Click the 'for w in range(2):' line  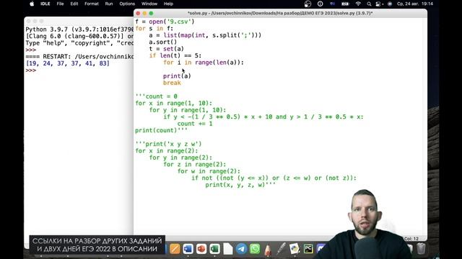pos(209,171)
